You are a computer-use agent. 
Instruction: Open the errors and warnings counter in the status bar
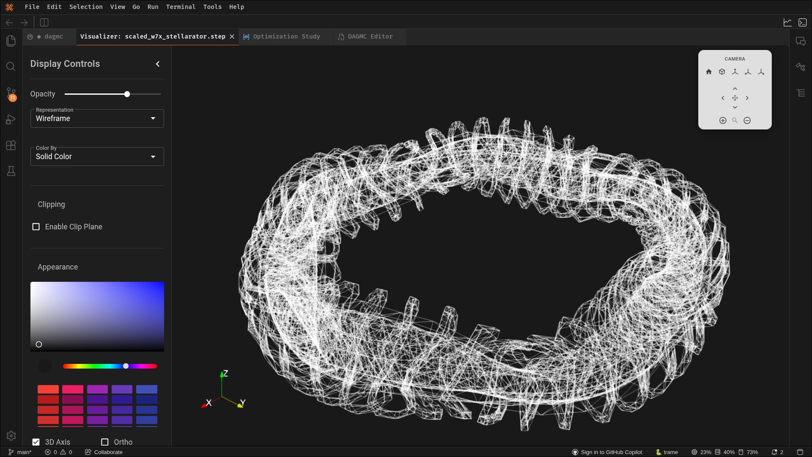click(x=58, y=452)
